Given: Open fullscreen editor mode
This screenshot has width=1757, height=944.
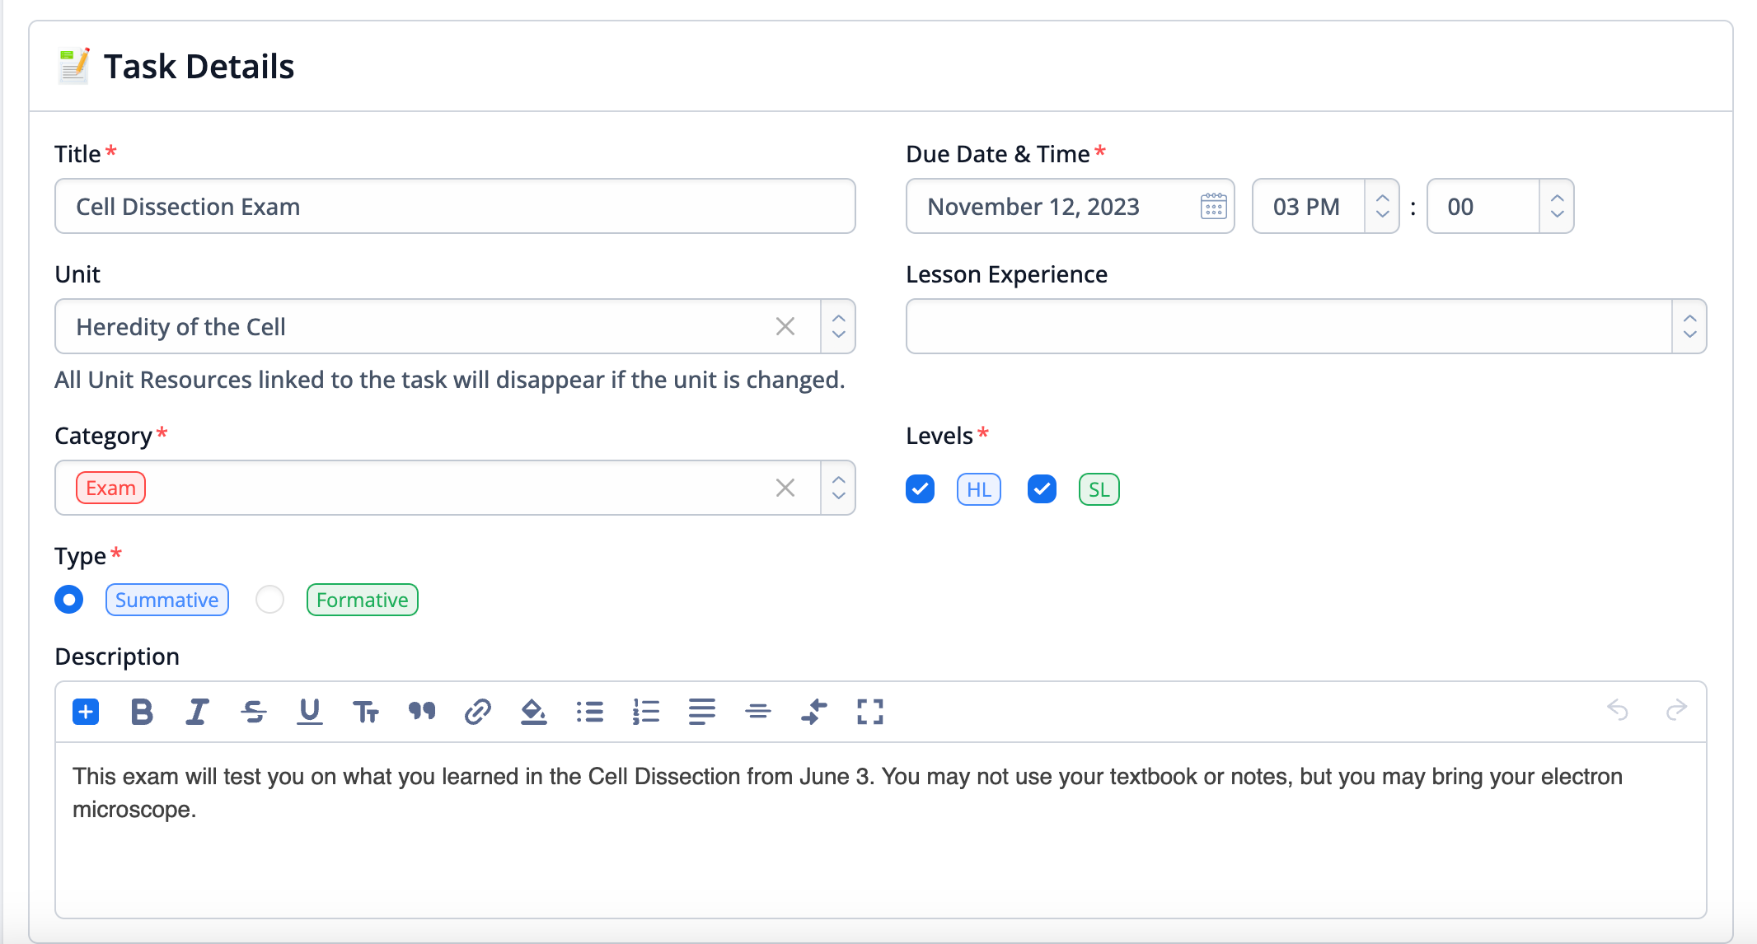Looking at the screenshot, I should tap(869, 711).
